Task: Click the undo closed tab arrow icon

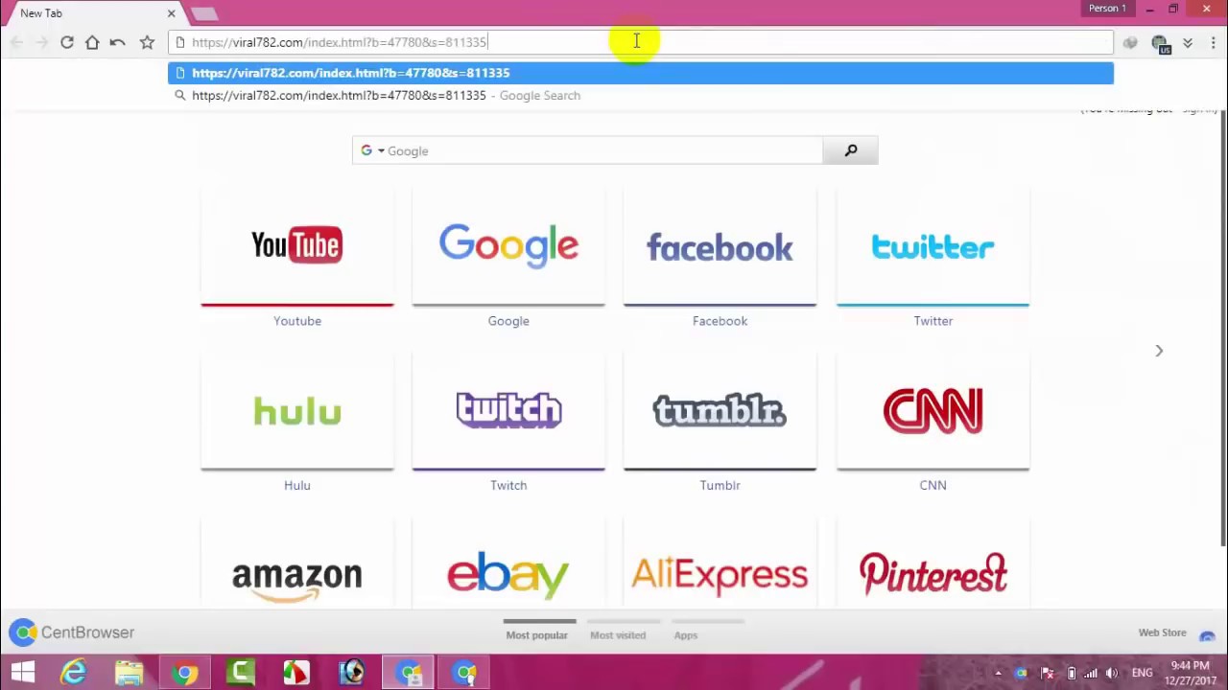Action: click(117, 42)
